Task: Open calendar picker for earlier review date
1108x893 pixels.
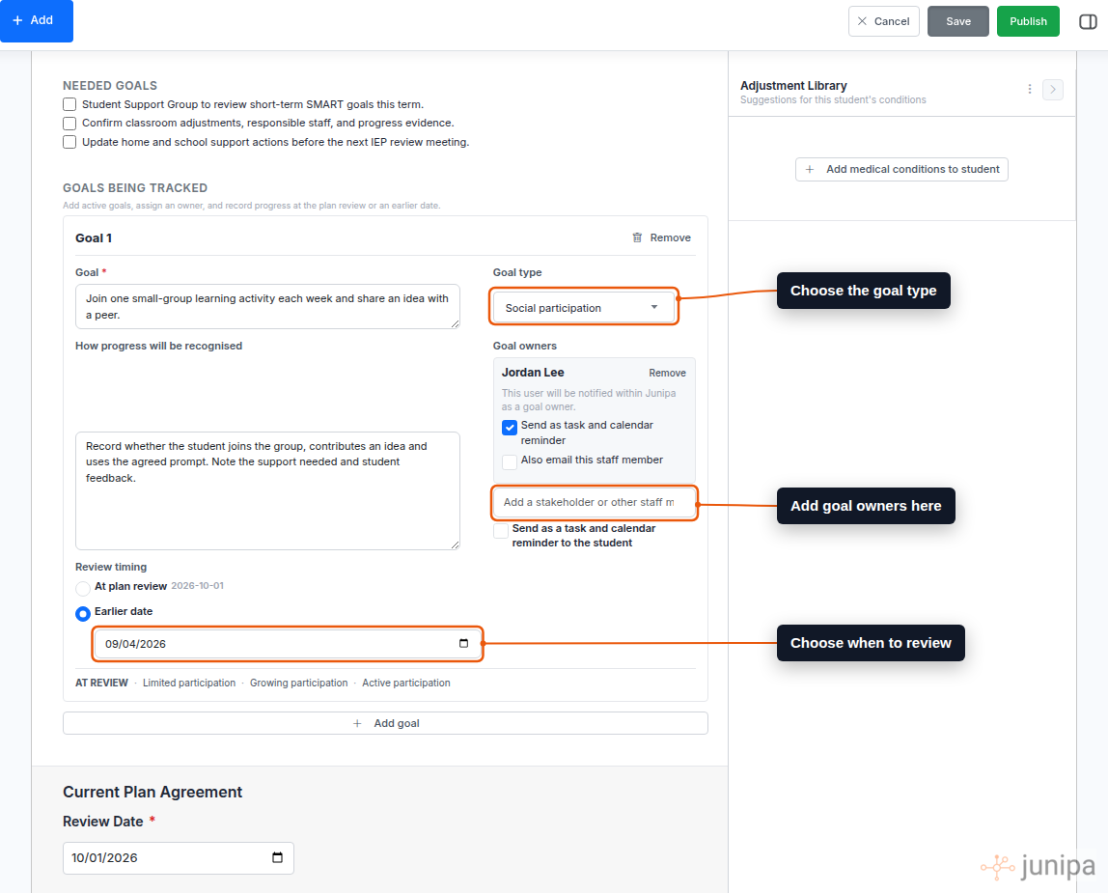Action: pos(463,643)
